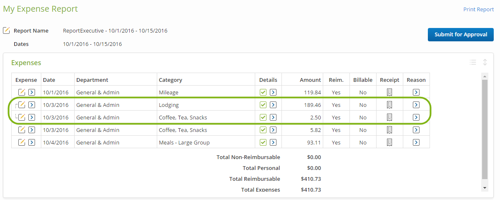Open receipt for the 5.82 Coffee expense

click(389, 130)
